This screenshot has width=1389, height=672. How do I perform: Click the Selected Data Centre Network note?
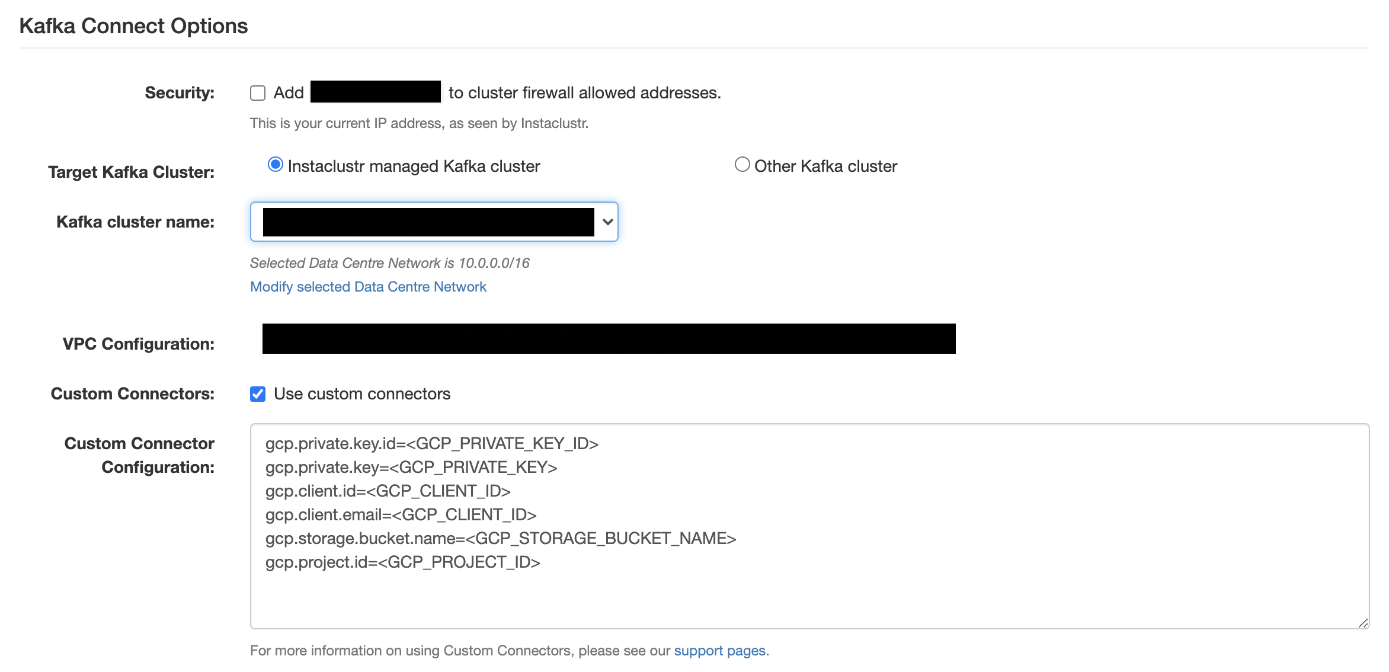click(x=389, y=263)
